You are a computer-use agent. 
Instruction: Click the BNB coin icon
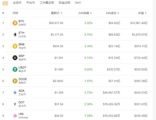coord(15,46)
